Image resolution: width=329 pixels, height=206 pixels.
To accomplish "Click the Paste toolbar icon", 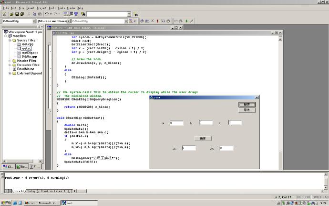I will click(x=40, y=14).
